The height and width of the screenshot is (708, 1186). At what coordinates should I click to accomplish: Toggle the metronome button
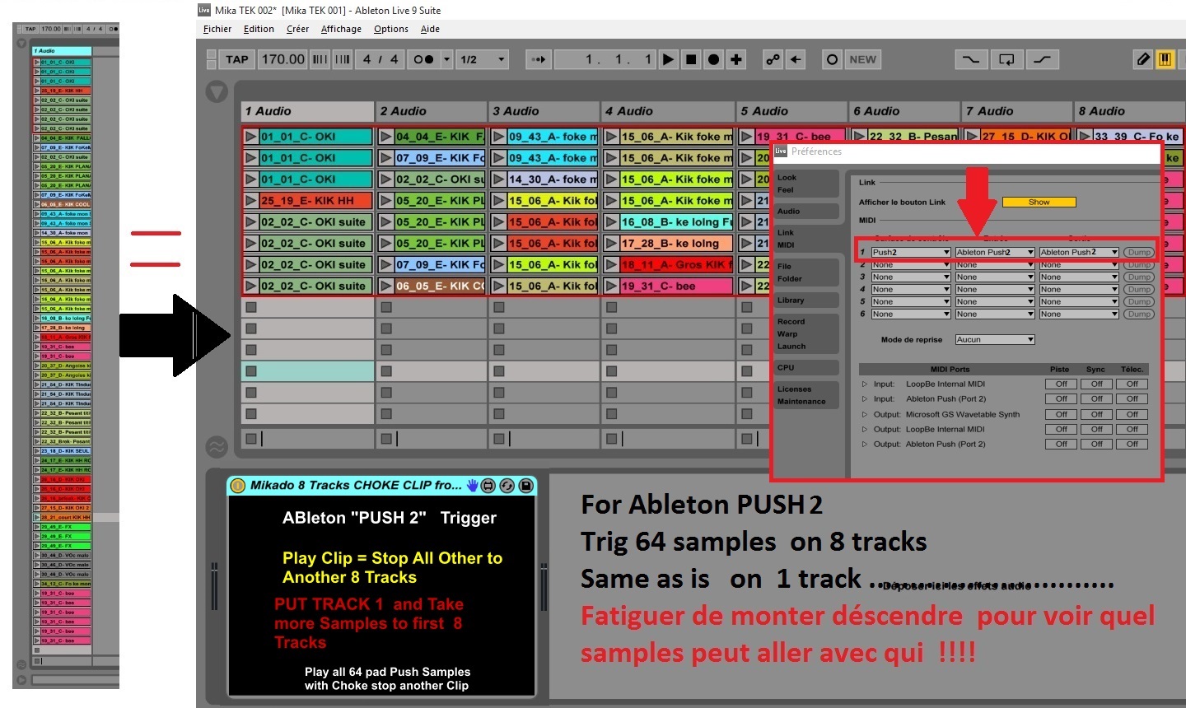tap(423, 59)
